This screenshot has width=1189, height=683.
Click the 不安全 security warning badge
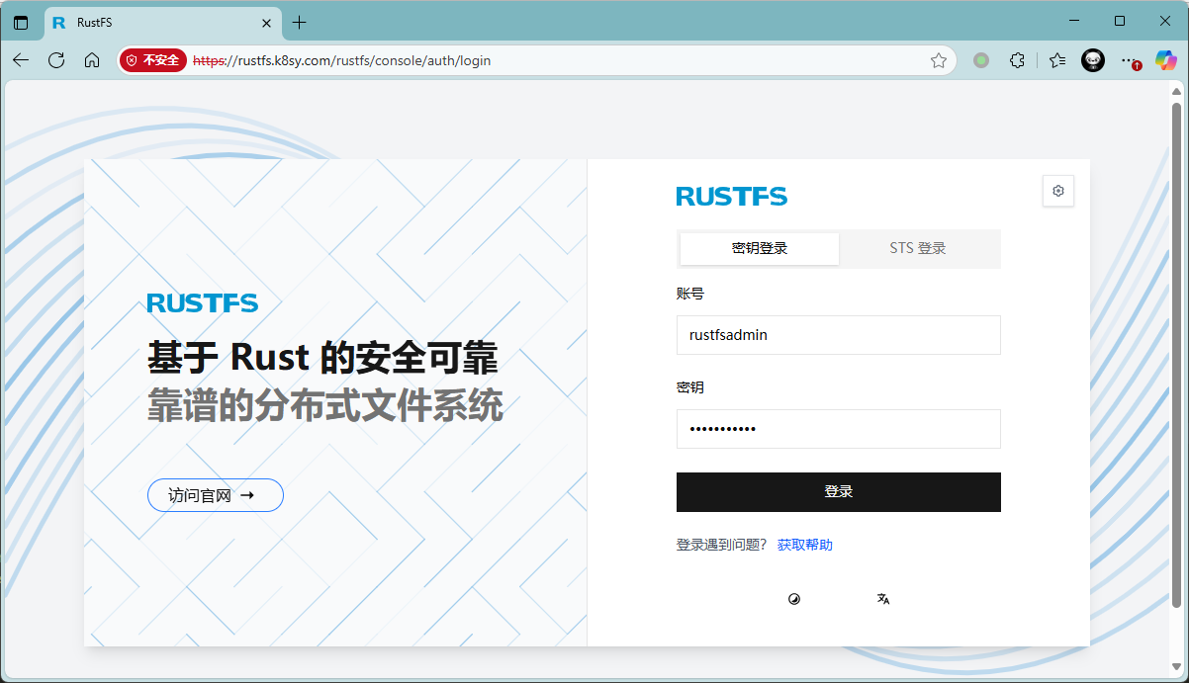[x=153, y=60]
